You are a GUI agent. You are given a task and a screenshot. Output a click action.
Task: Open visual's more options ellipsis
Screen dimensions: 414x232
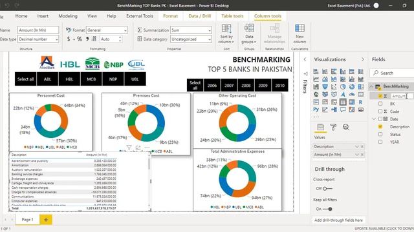[147, 148]
